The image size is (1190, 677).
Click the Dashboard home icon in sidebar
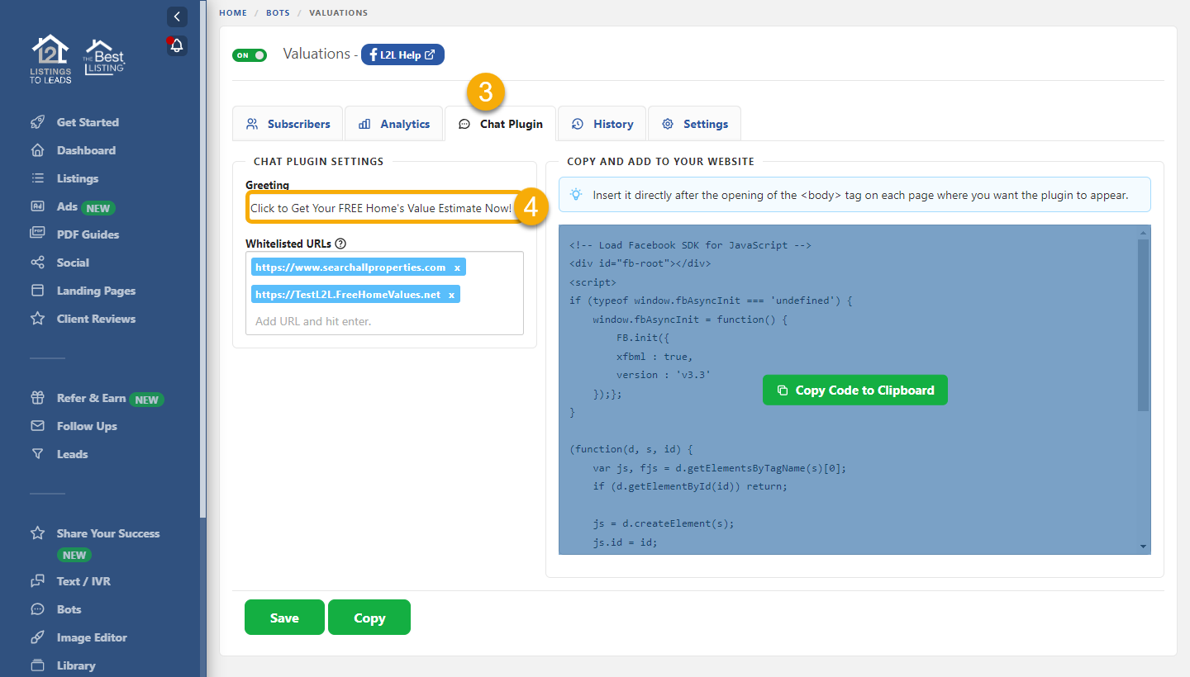(37, 150)
